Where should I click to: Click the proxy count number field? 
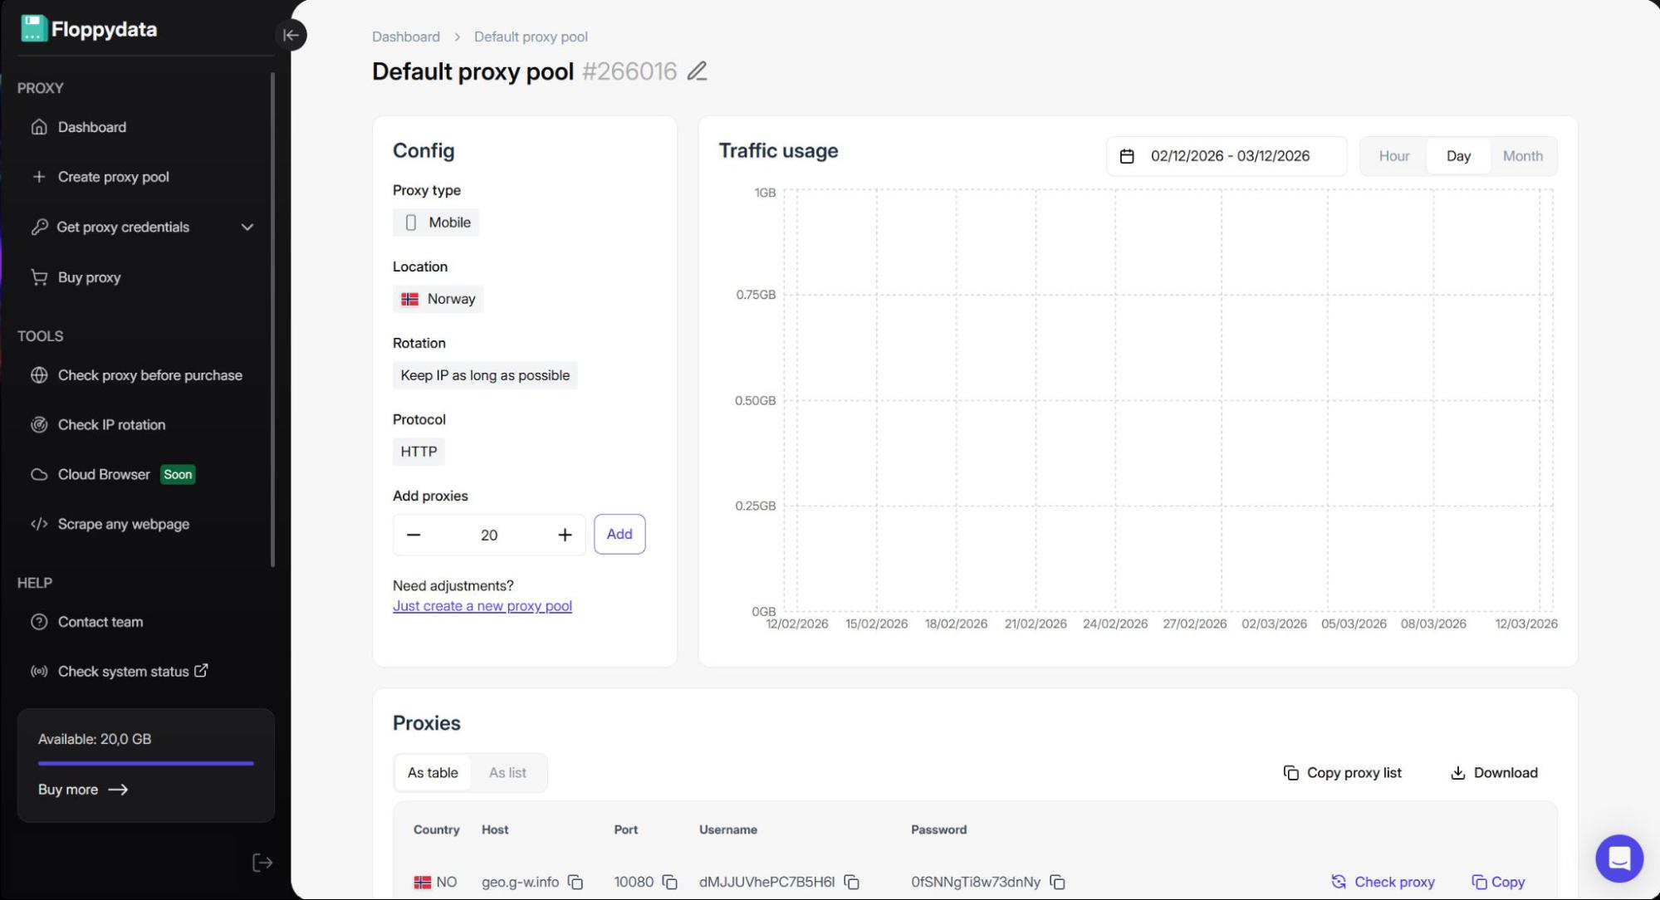point(489,535)
